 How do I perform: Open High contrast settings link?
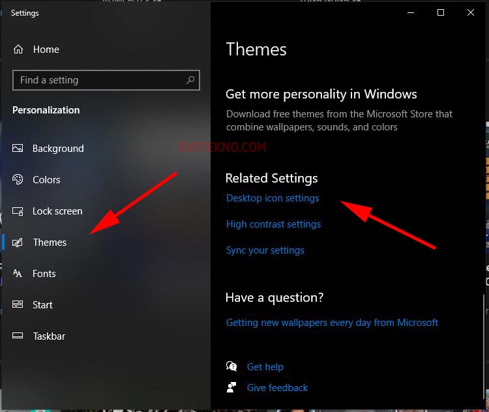(273, 224)
